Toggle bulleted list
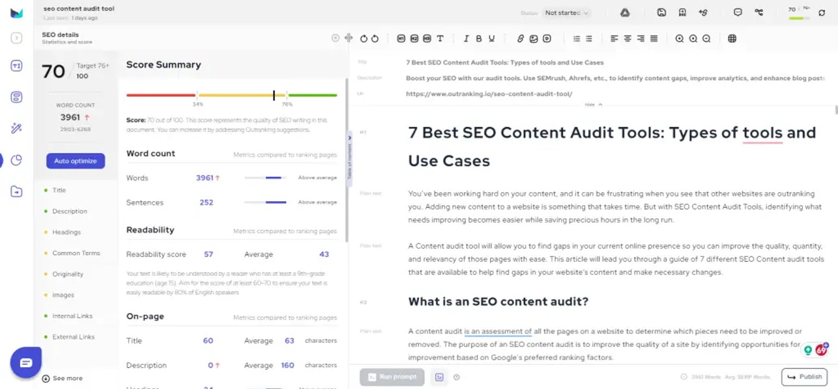This screenshot has height=389, width=838. click(589, 38)
